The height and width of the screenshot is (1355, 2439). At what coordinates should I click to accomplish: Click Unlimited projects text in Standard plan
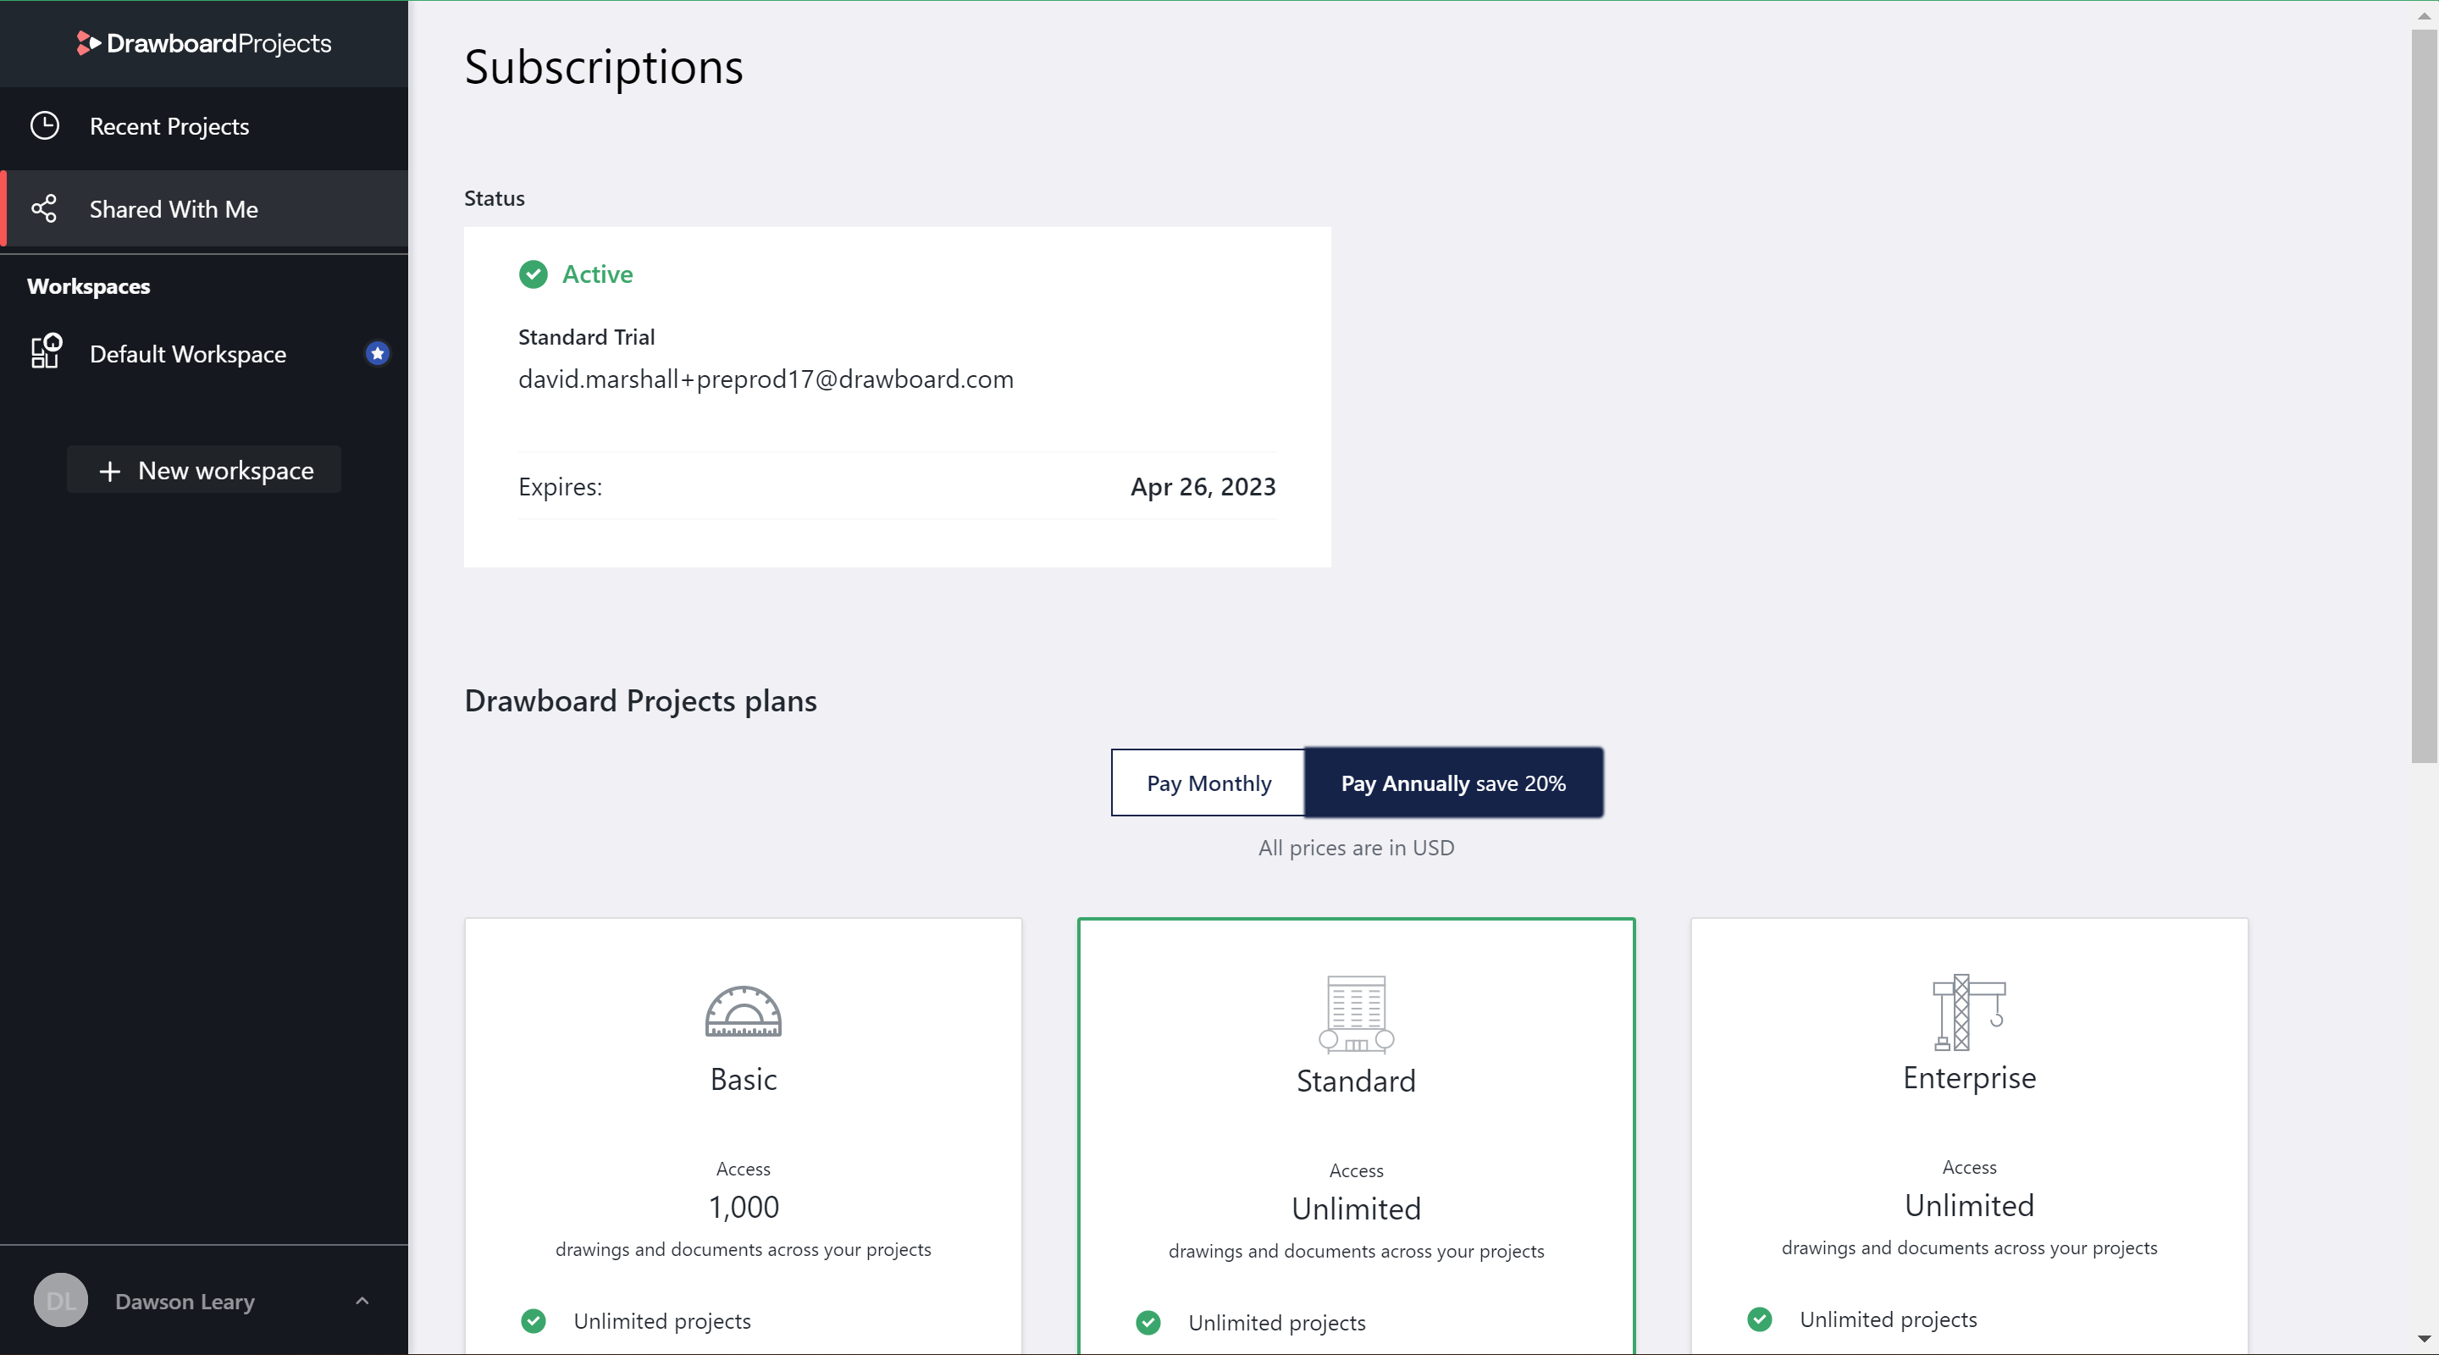[1276, 1323]
